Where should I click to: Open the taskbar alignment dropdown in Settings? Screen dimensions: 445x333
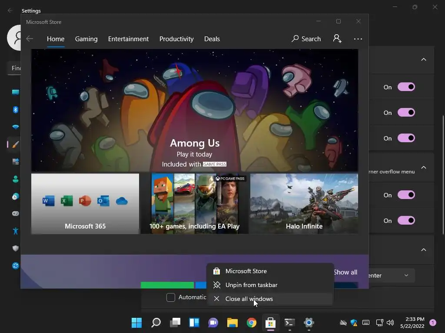point(392,275)
